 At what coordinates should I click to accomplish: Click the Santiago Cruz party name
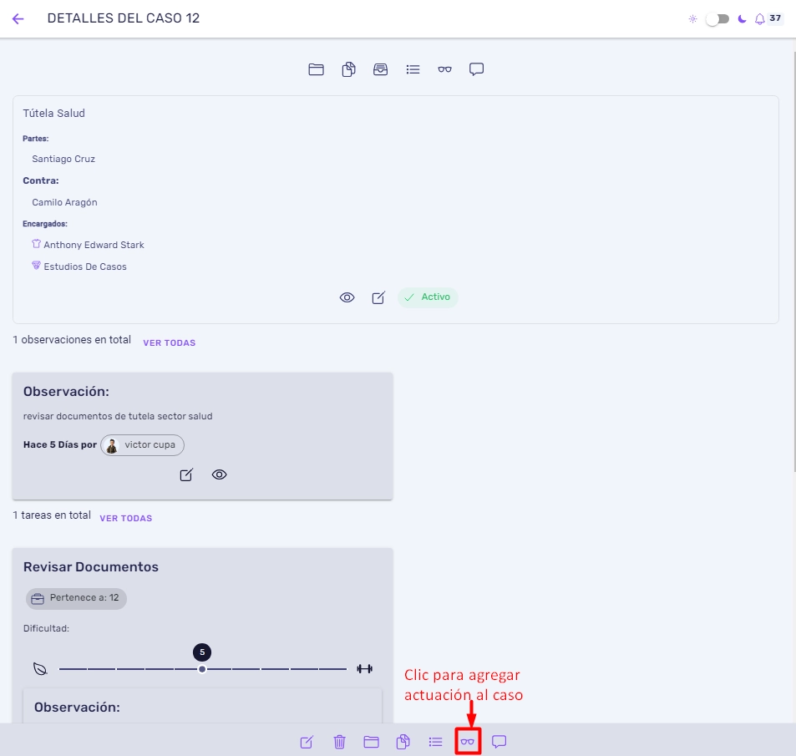click(63, 159)
